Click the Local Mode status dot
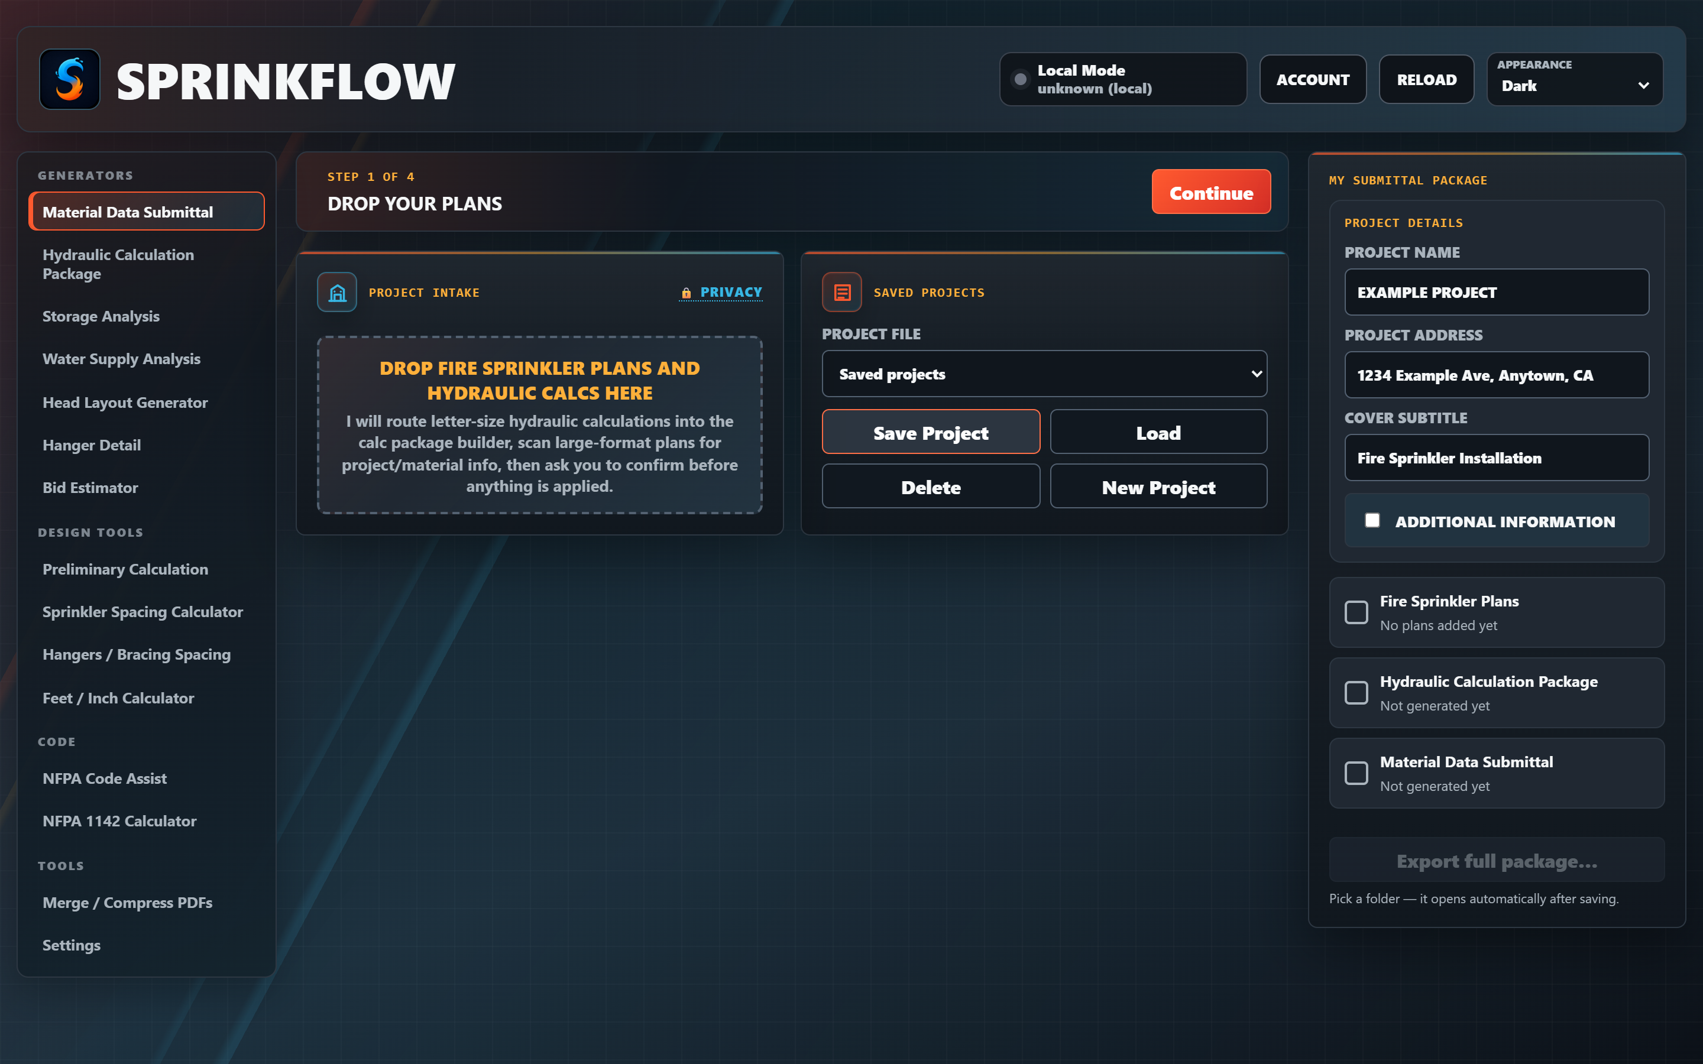This screenshot has width=1703, height=1064. [1019, 80]
